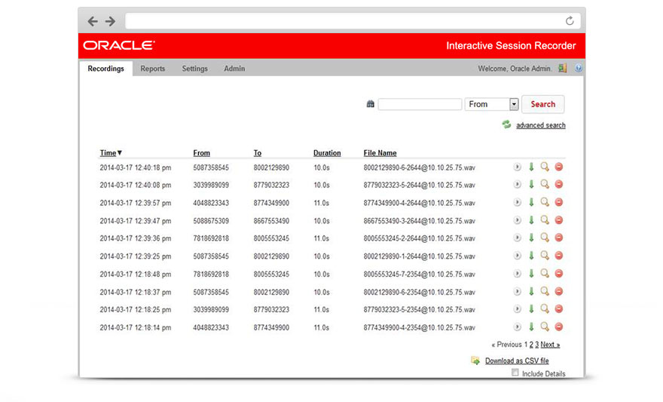Viewport: 663px width, 402px height.
Task: Play the 12:39:47 pm recording
Action: [517, 220]
